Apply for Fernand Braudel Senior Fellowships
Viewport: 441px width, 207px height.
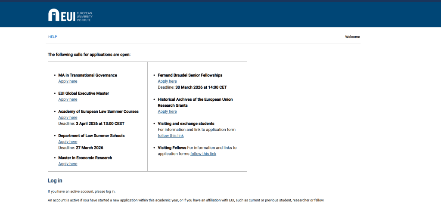167,81
